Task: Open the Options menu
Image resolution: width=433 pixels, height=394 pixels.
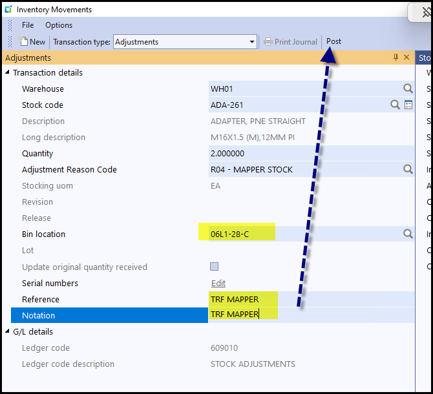Action: (59, 25)
